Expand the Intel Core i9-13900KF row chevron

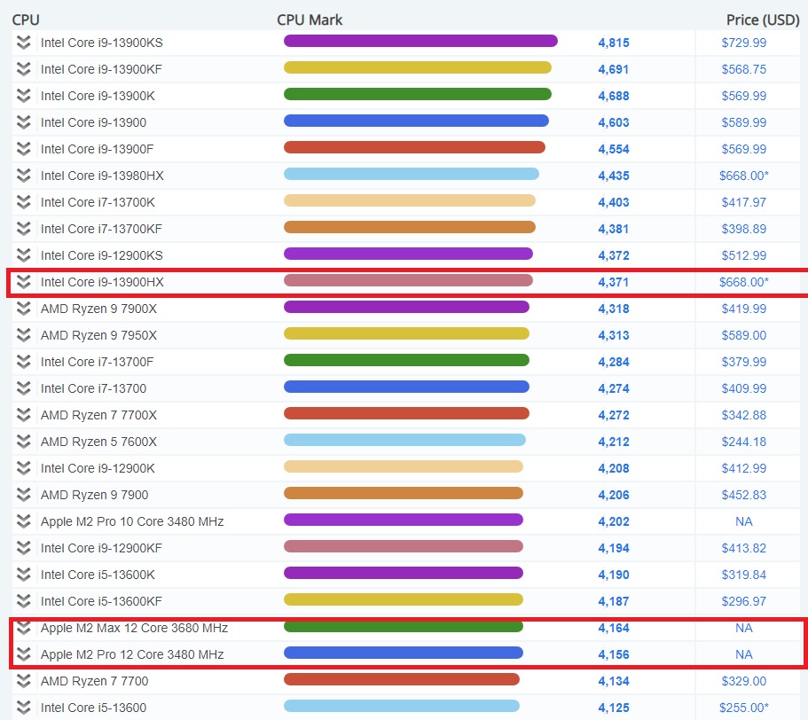pyautogui.click(x=24, y=69)
